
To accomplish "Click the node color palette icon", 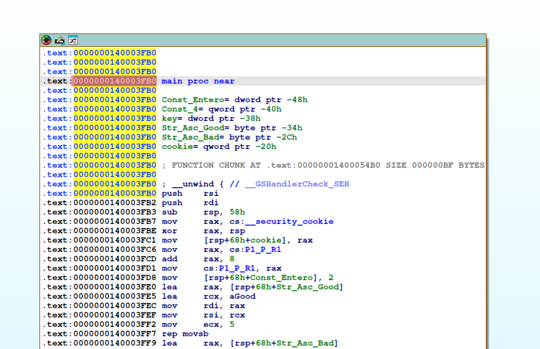I will (x=46, y=40).
